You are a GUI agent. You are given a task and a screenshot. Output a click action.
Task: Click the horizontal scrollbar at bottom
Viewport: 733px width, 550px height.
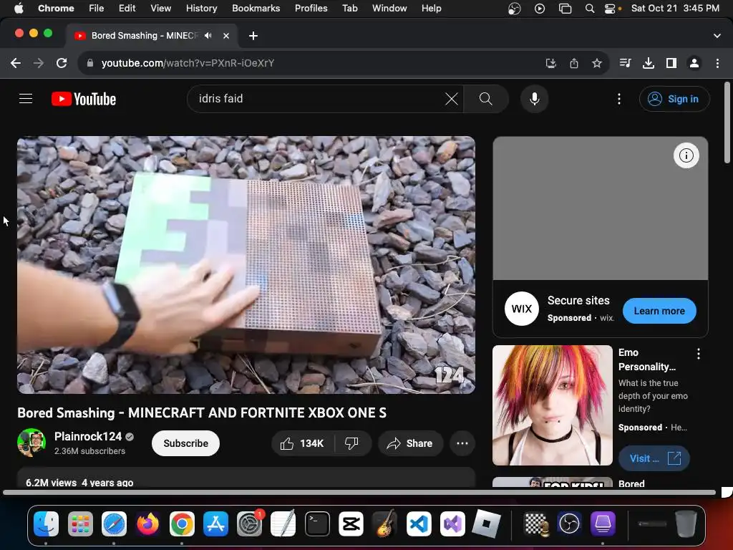coord(359,492)
